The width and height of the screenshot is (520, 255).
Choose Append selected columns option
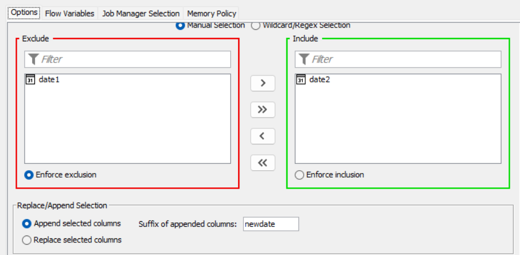click(x=26, y=224)
